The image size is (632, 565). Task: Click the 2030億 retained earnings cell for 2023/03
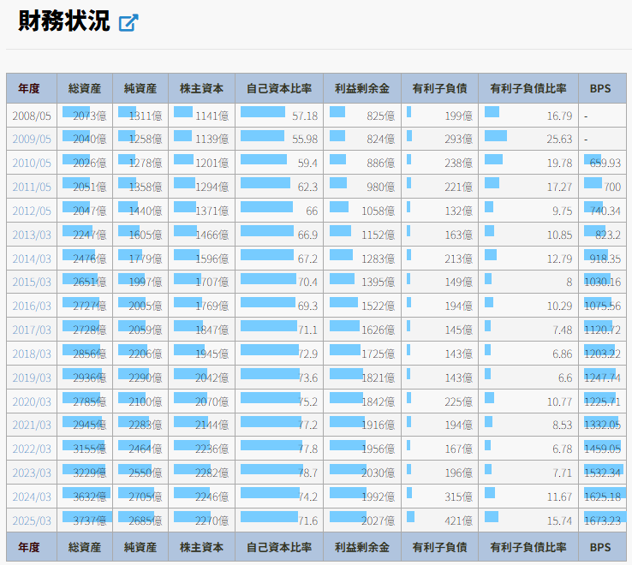(362, 473)
